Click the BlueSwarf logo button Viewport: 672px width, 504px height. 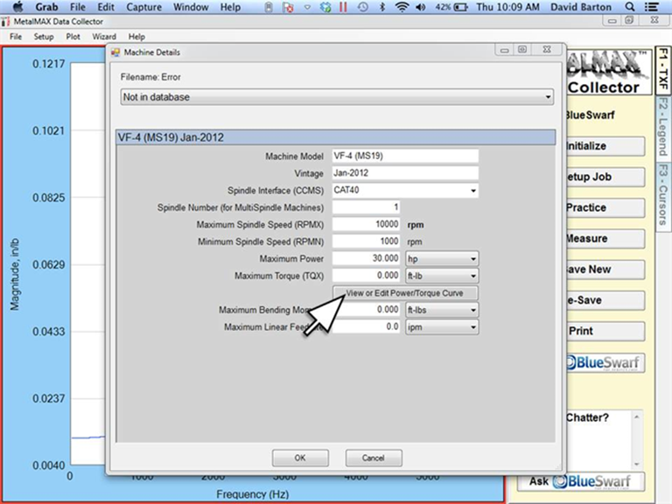[605, 363]
